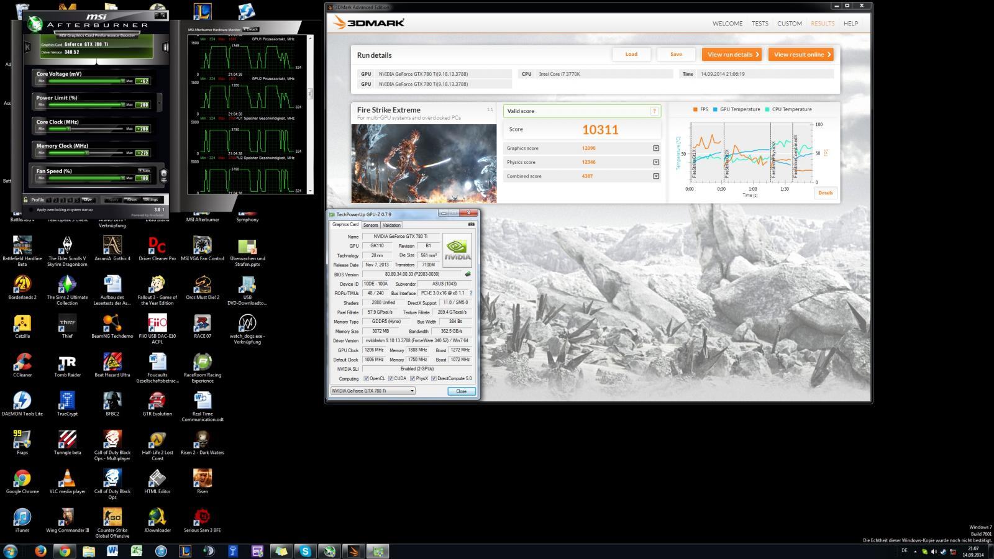This screenshot has height=559, width=994.
Task: Click the Load button in Run details
Action: (631, 55)
